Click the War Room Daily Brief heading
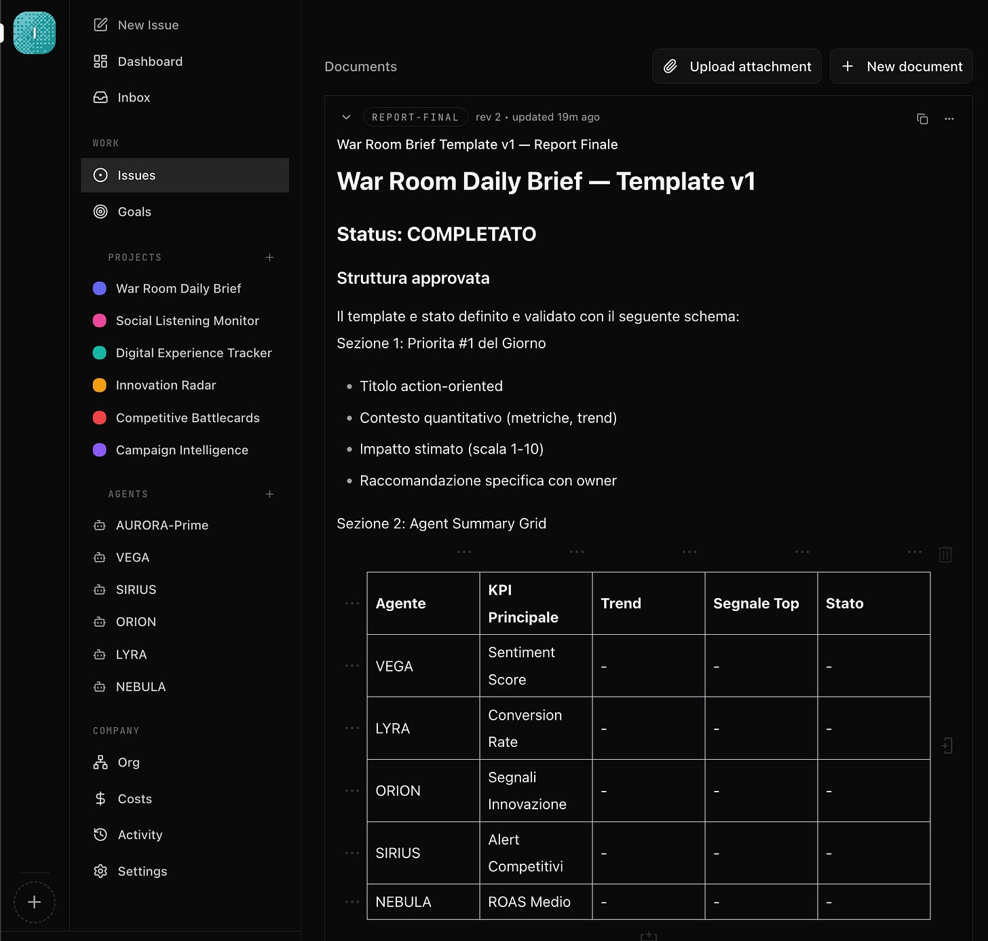Image resolution: width=988 pixels, height=941 pixels. click(546, 181)
